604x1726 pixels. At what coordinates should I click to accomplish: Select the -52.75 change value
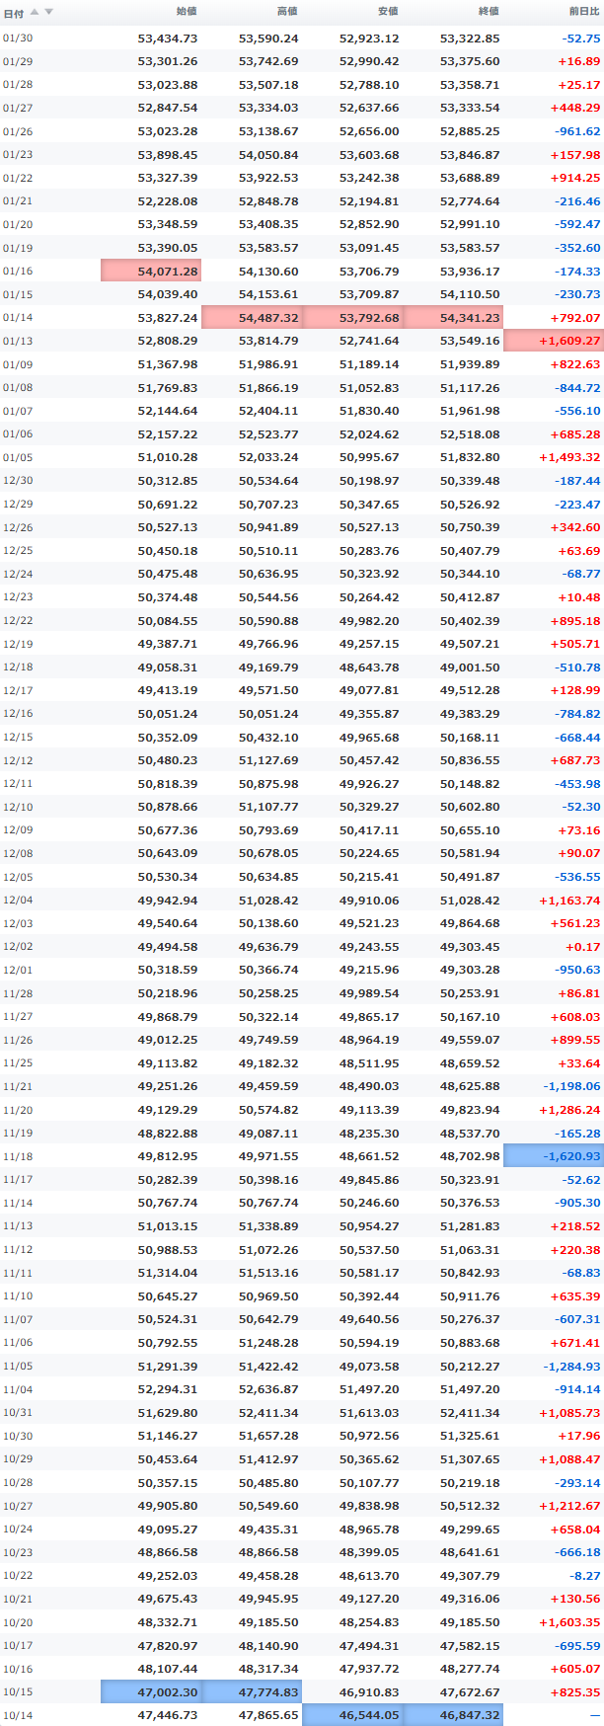coord(581,39)
